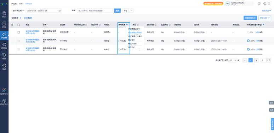274x133 pixels.
Task: Check the row published 2020-03-18 17:43:57
Action: [x=19, y=41]
